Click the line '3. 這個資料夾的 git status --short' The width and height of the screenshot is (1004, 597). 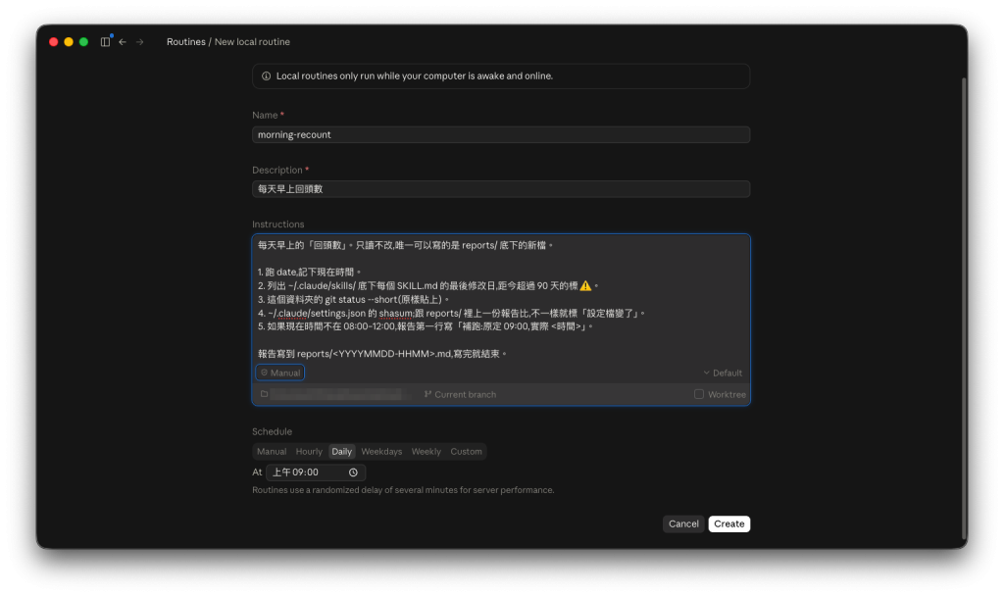(x=353, y=299)
